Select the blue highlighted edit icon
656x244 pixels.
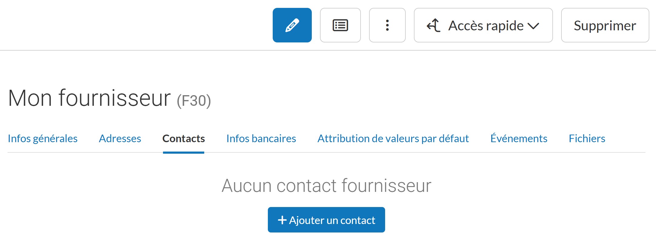[292, 25]
